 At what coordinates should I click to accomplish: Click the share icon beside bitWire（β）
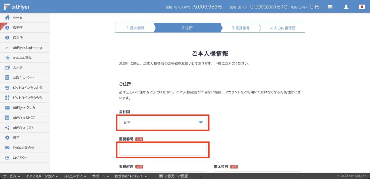pyautogui.click(x=7, y=128)
